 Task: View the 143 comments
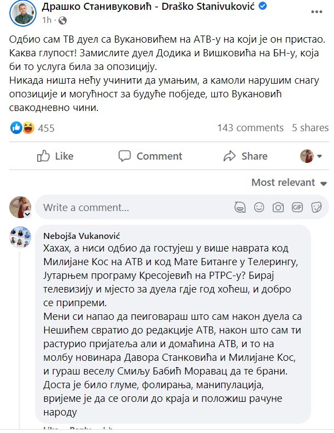coord(250,128)
